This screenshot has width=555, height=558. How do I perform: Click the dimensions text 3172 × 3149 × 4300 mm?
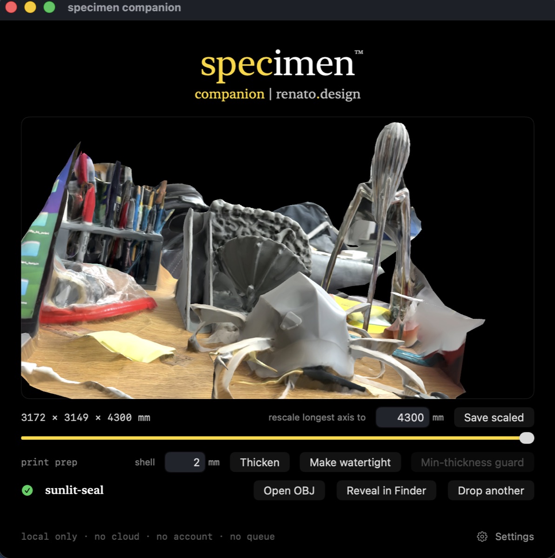[86, 418]
